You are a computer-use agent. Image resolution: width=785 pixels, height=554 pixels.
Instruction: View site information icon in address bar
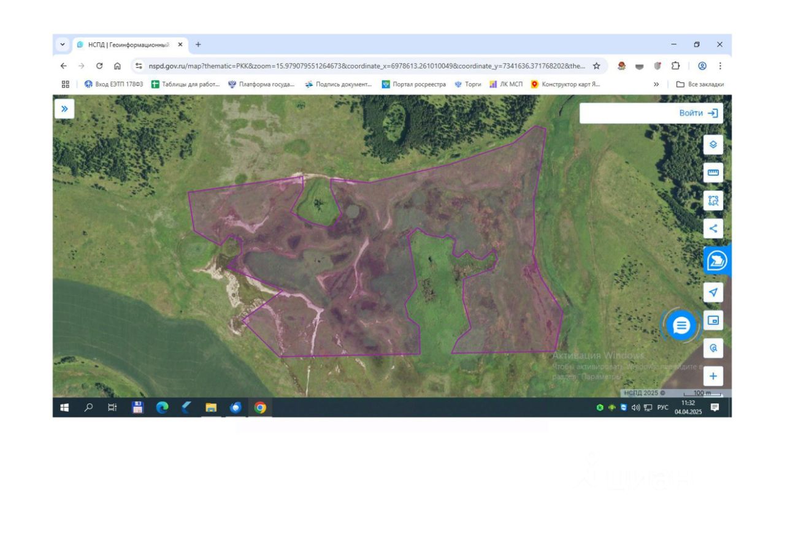pyautogui.click(x=139, y=66)
